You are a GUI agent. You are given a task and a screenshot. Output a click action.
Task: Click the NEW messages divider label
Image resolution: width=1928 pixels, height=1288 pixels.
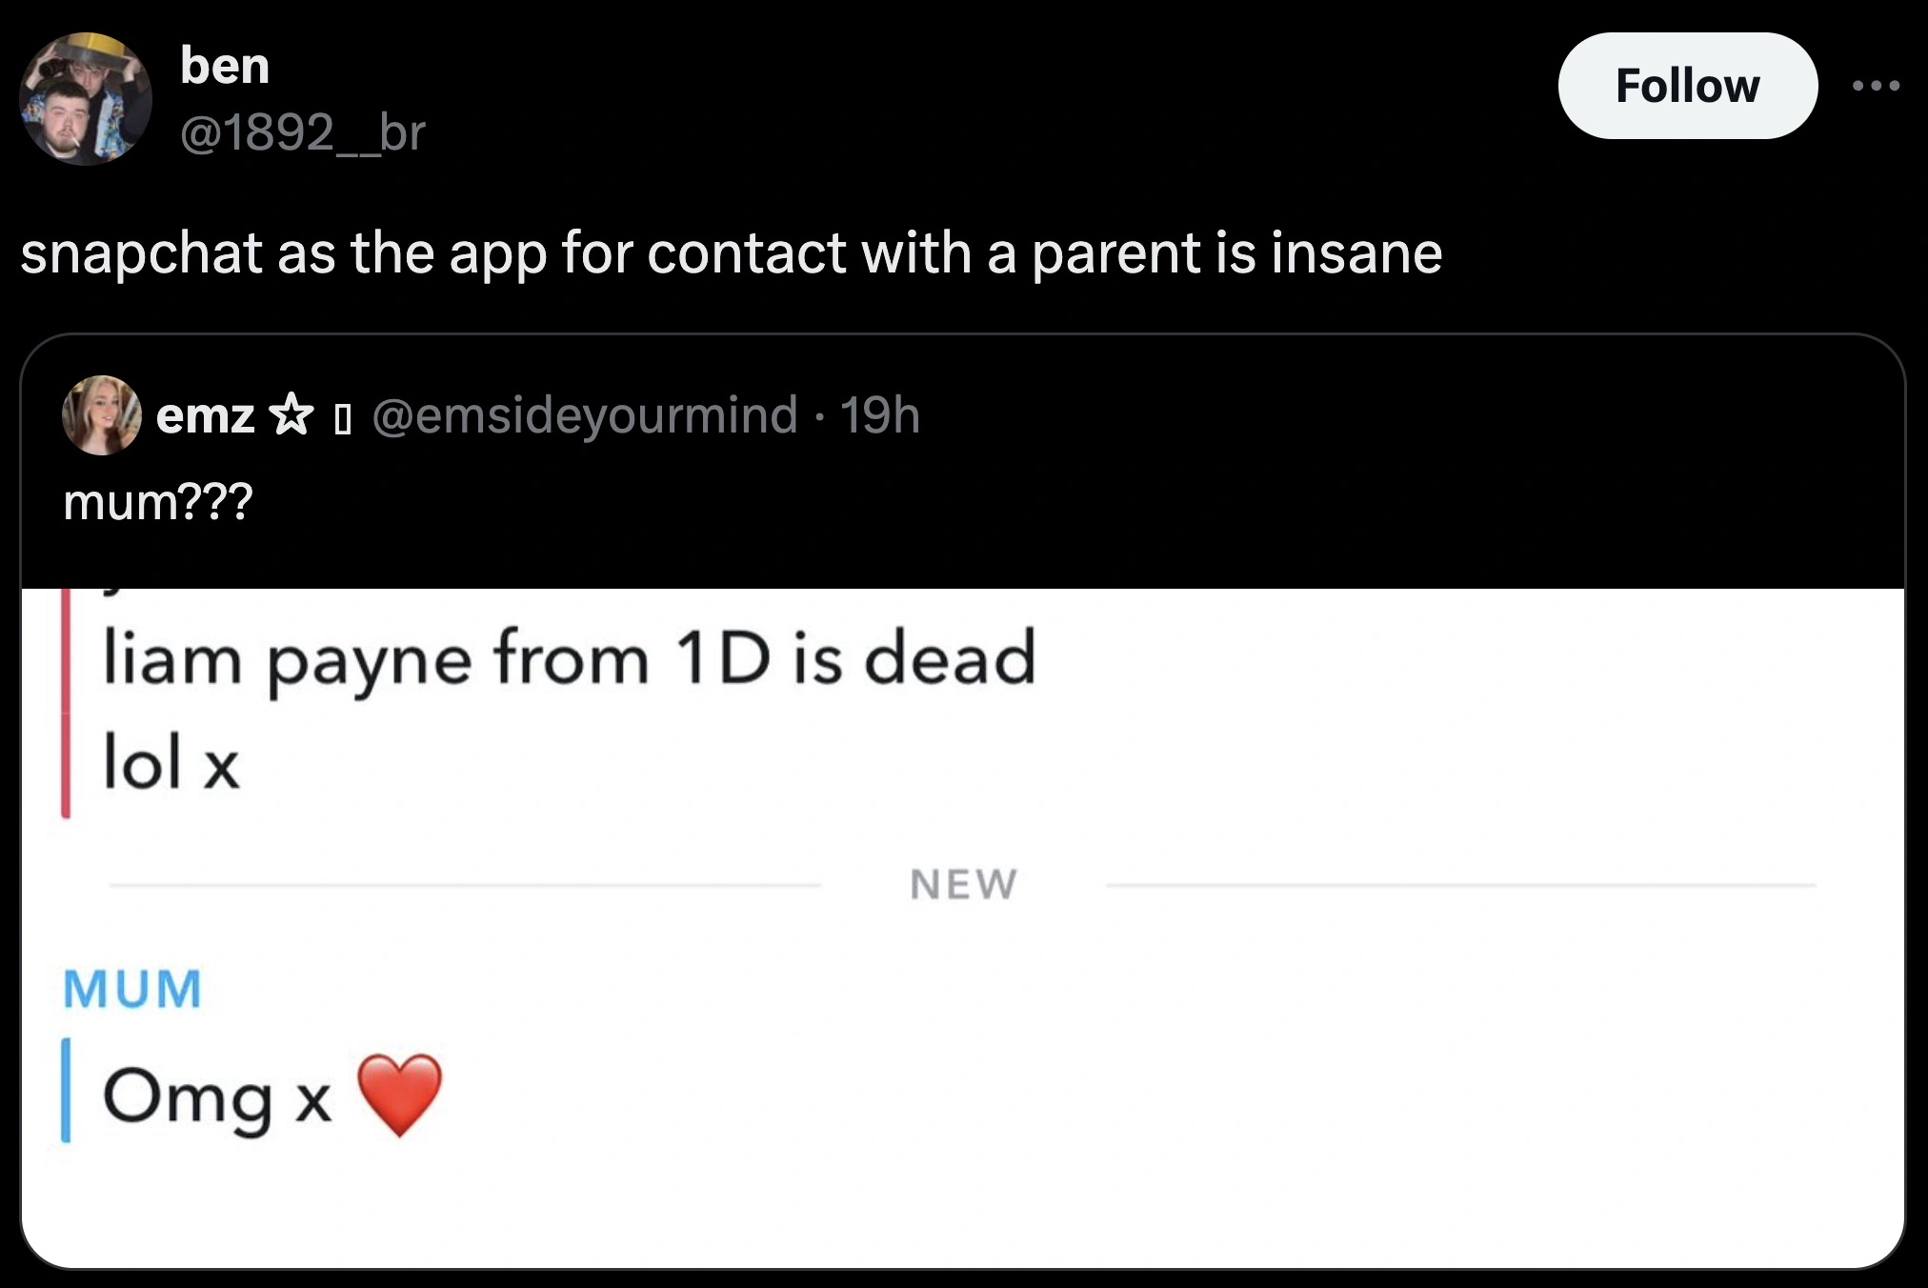click(x=963, y=885)
